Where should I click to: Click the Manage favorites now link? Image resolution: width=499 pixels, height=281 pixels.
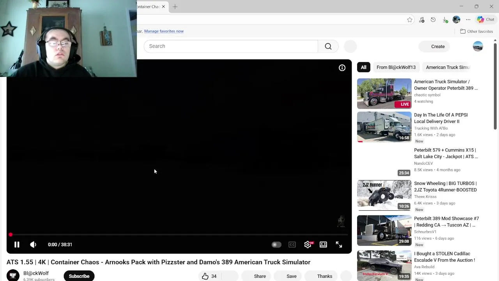point(164,31)
